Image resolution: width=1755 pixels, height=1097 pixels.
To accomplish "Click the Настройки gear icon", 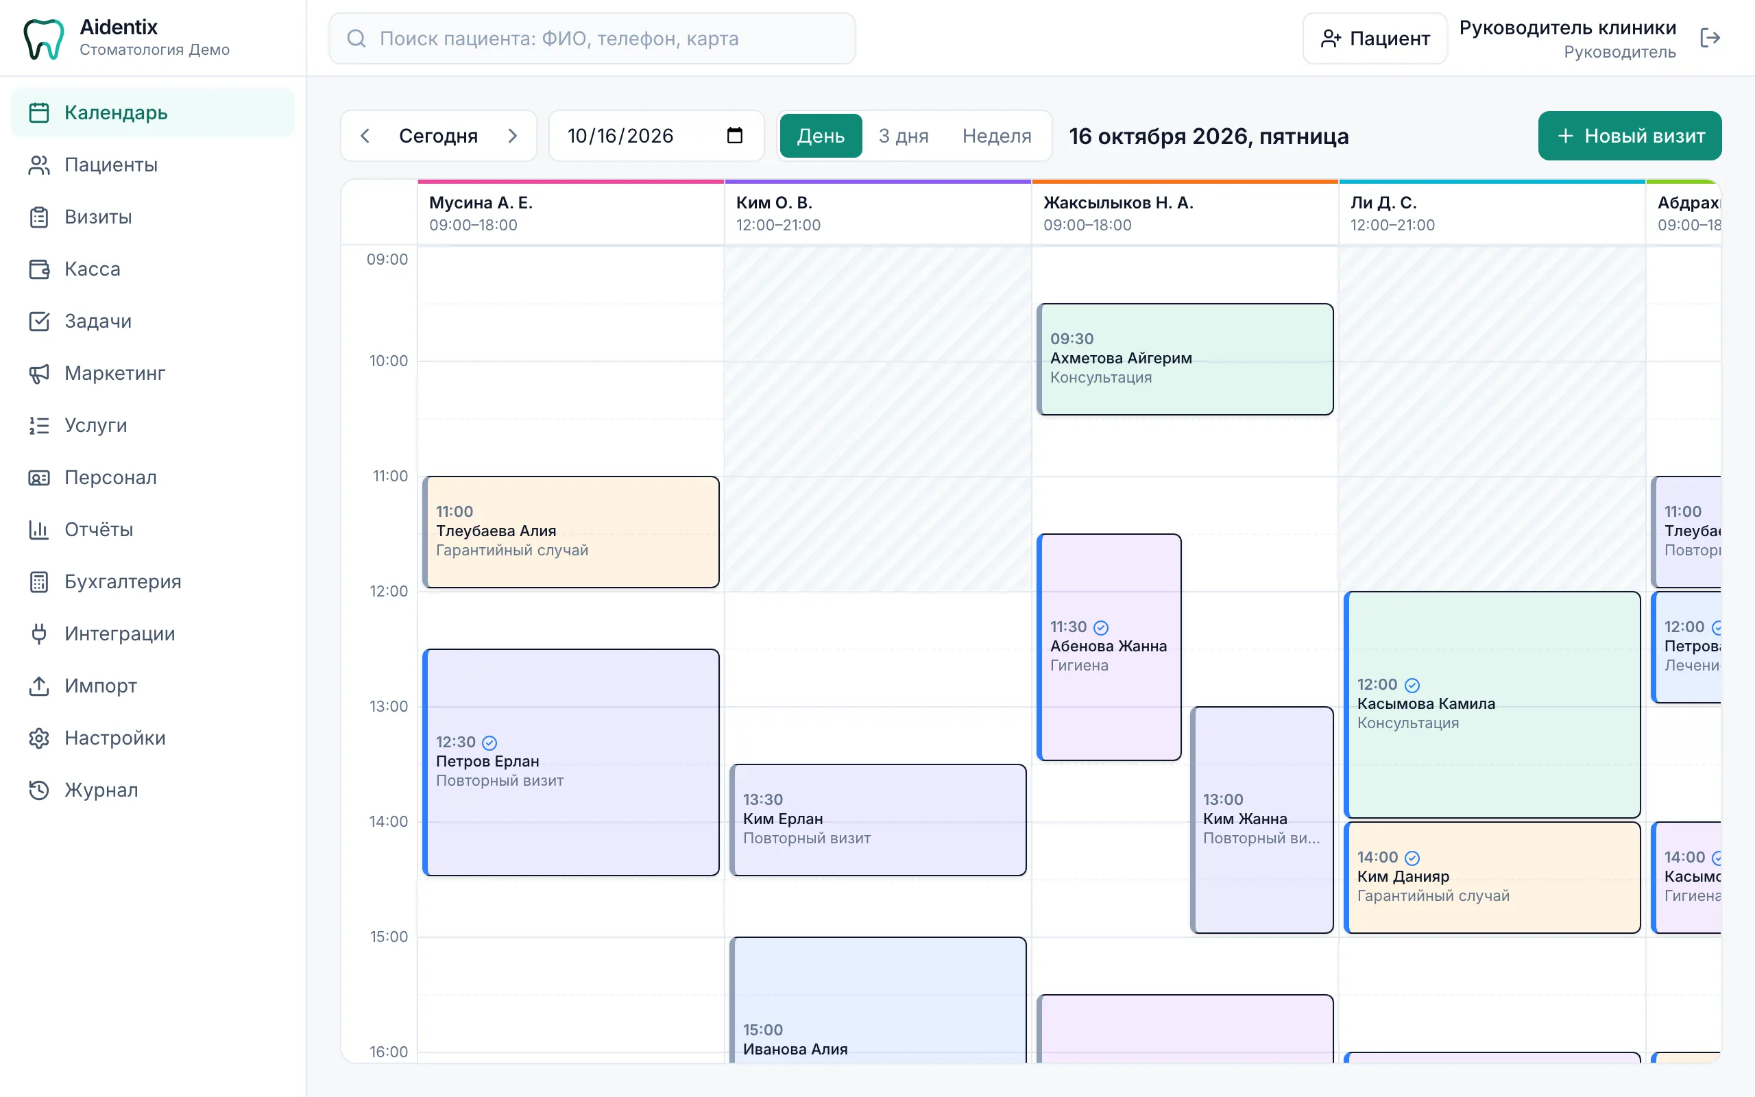I will point(39,738).
